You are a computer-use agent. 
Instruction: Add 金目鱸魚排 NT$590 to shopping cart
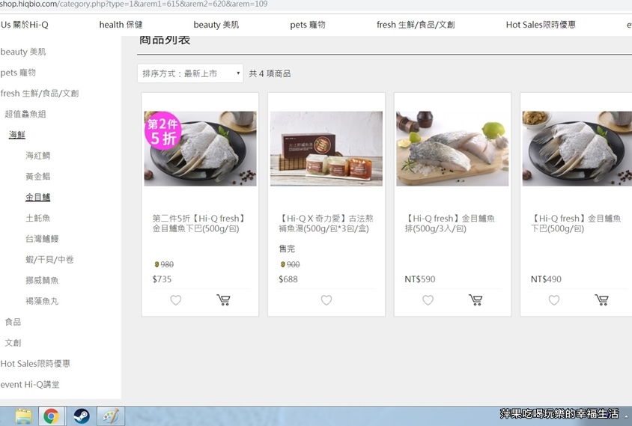point(475,300)
